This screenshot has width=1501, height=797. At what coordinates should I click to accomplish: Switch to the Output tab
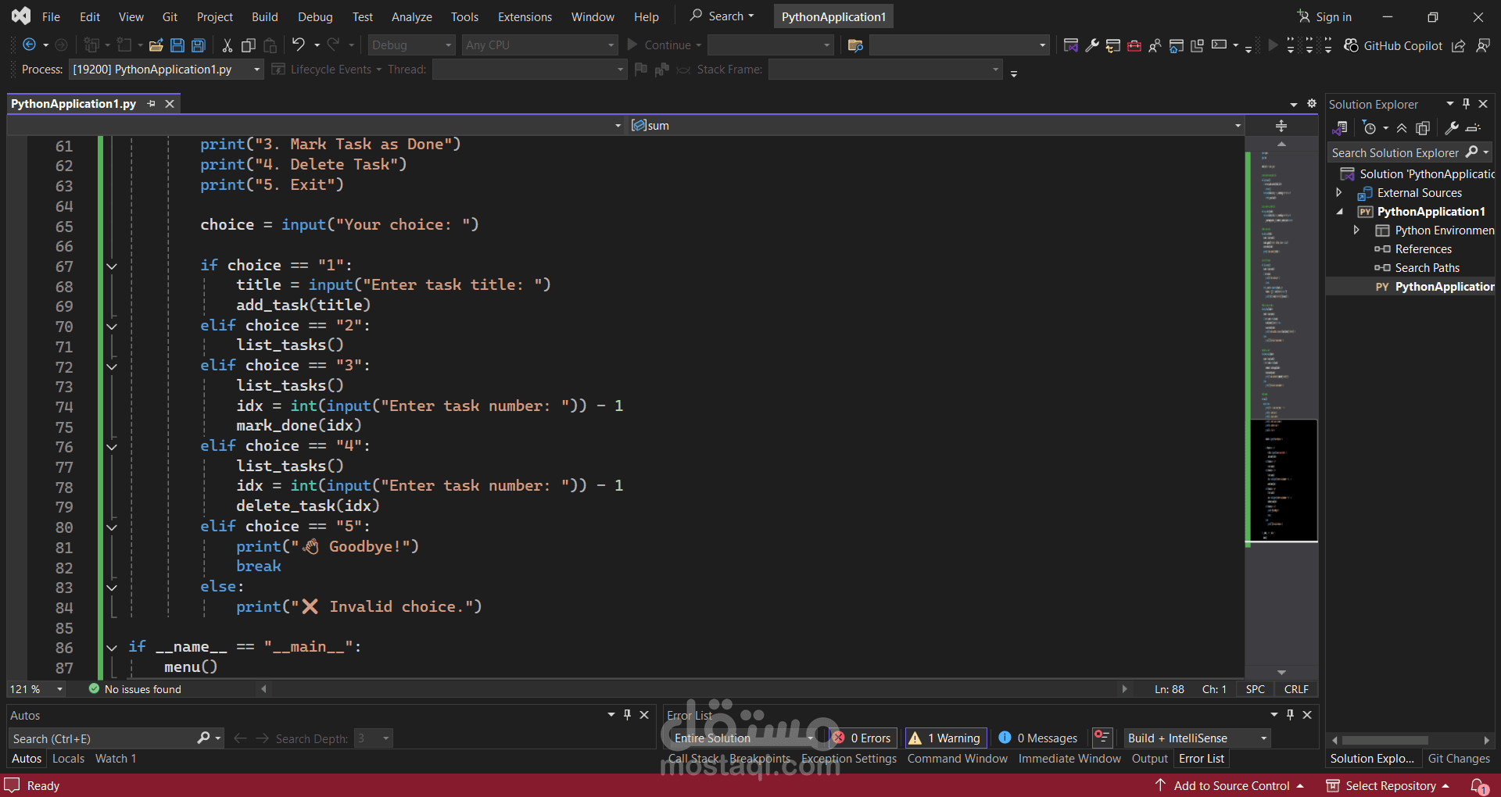(1149, 759)
